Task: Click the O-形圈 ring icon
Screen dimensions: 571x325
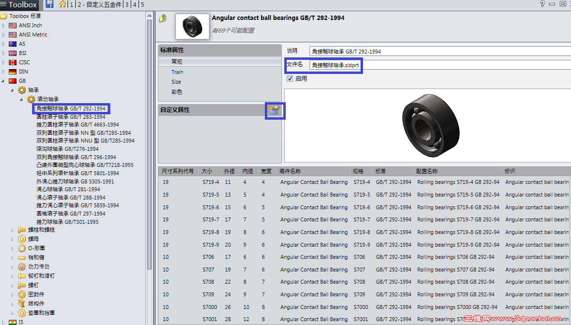Action: pyautogui.click(x=22, y=249)
